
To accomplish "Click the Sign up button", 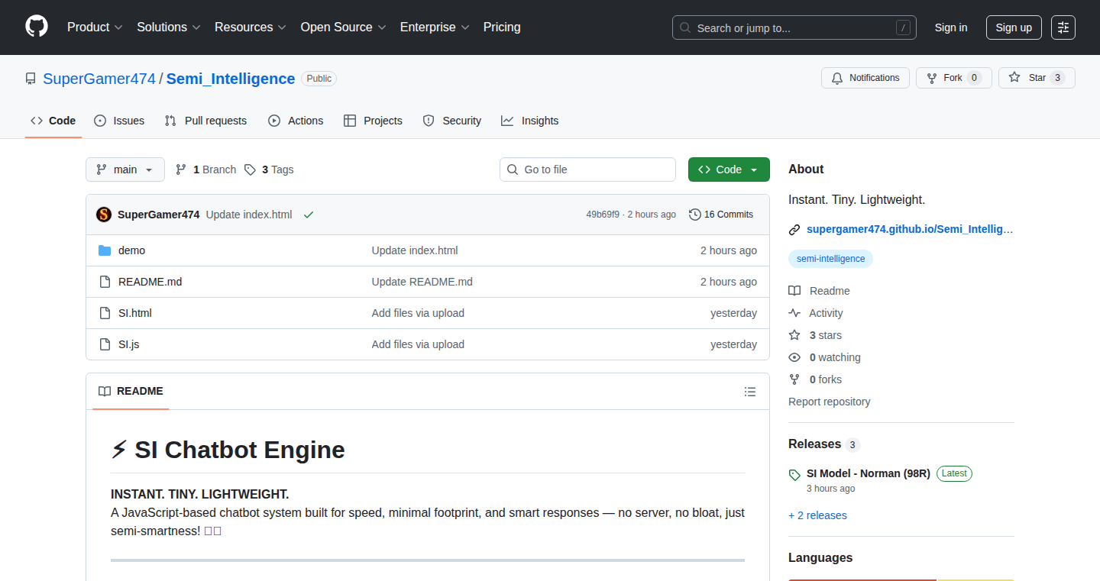I will [x=1014, y=27].
